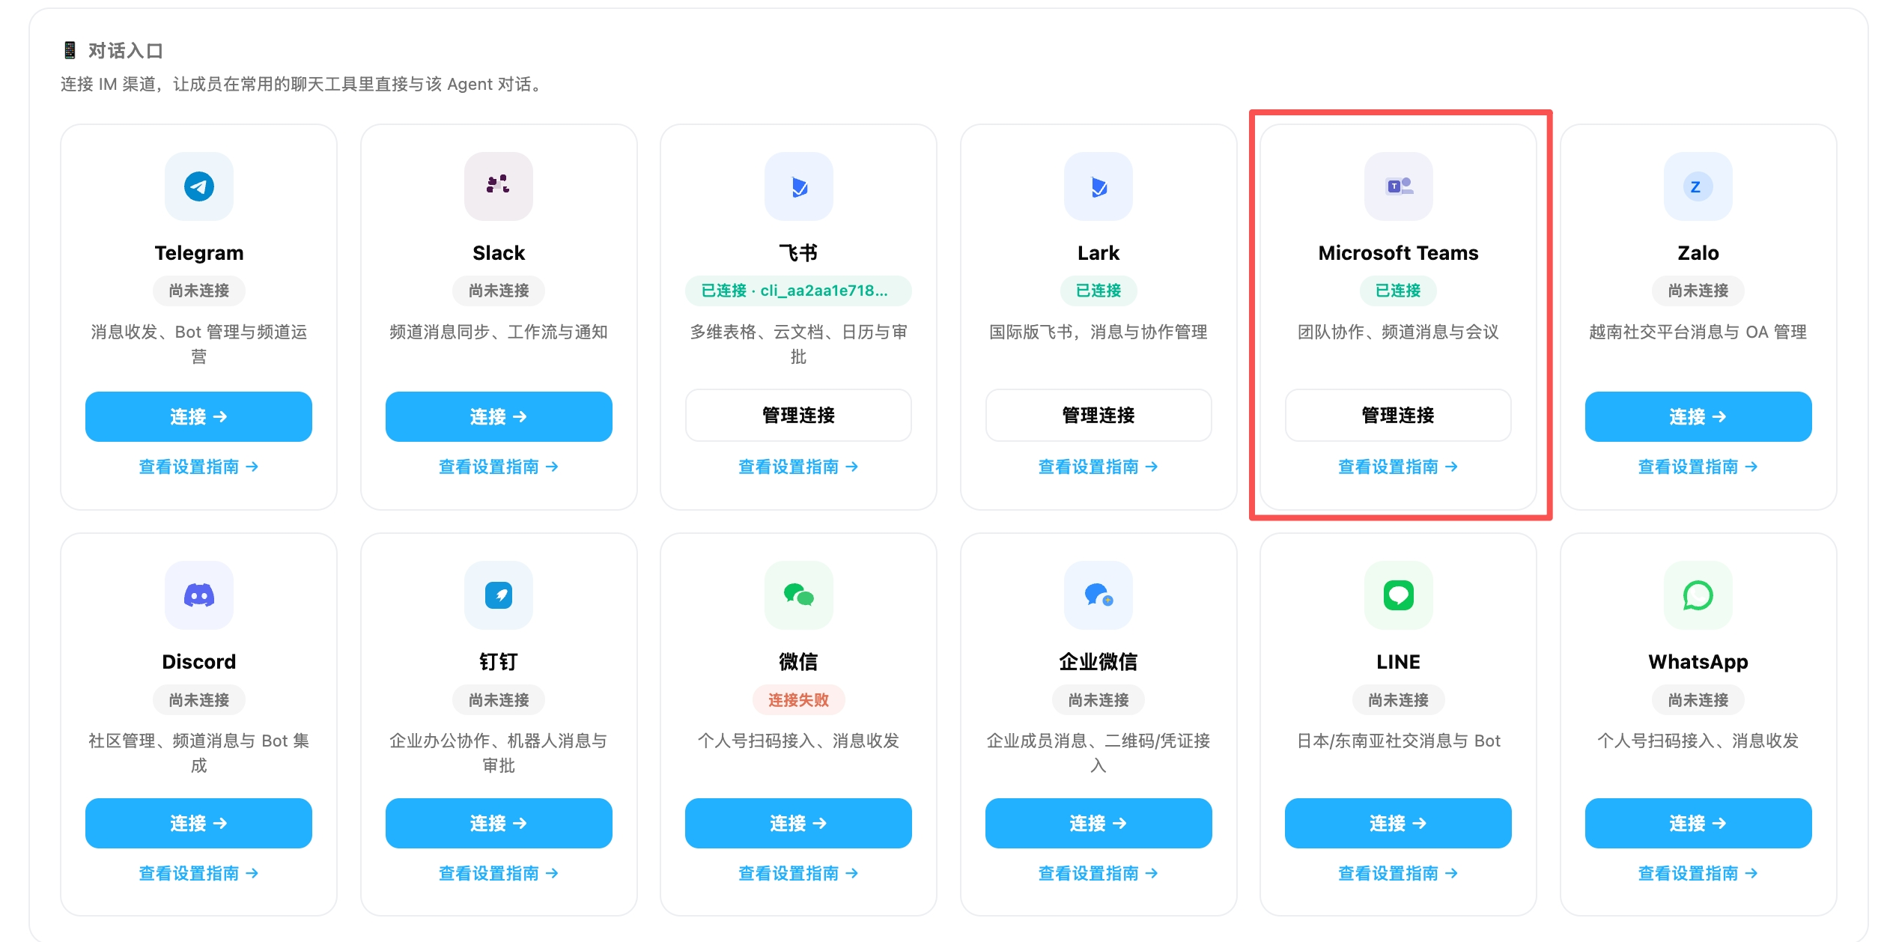Screen dimensions: 1884x942
Task: Click the 企业微信 icon
Action: coord(1099,595)
